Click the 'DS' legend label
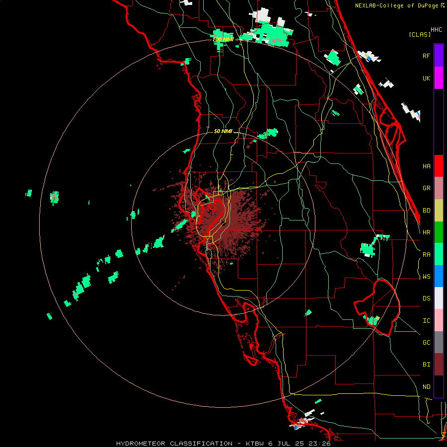The width and height of the screenshot is (447, 447). [426, 298]
